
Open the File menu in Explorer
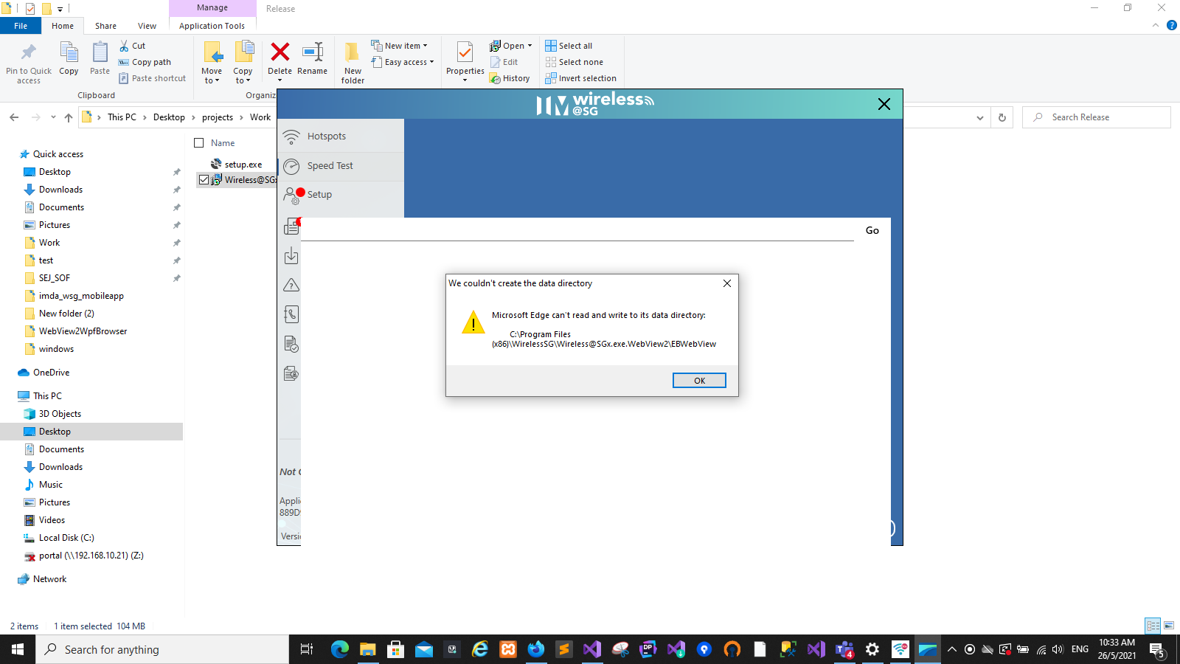21,26
